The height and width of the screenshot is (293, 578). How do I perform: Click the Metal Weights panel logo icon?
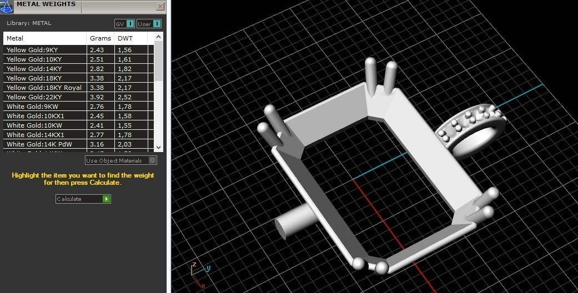(7, 6)
